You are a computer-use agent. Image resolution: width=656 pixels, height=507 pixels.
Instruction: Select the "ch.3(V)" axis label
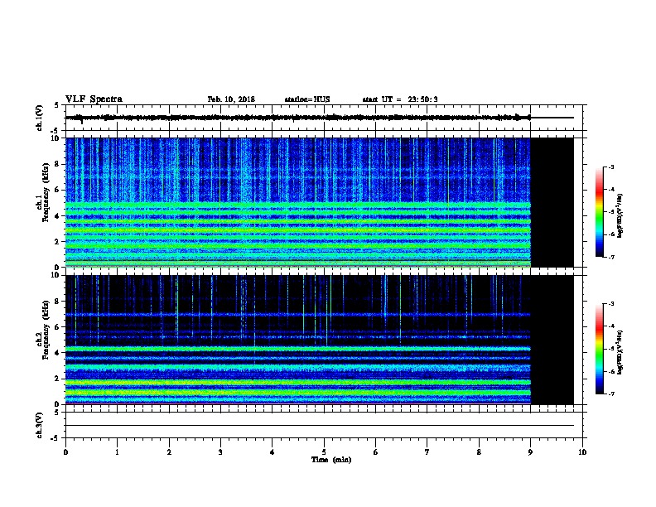39,425
